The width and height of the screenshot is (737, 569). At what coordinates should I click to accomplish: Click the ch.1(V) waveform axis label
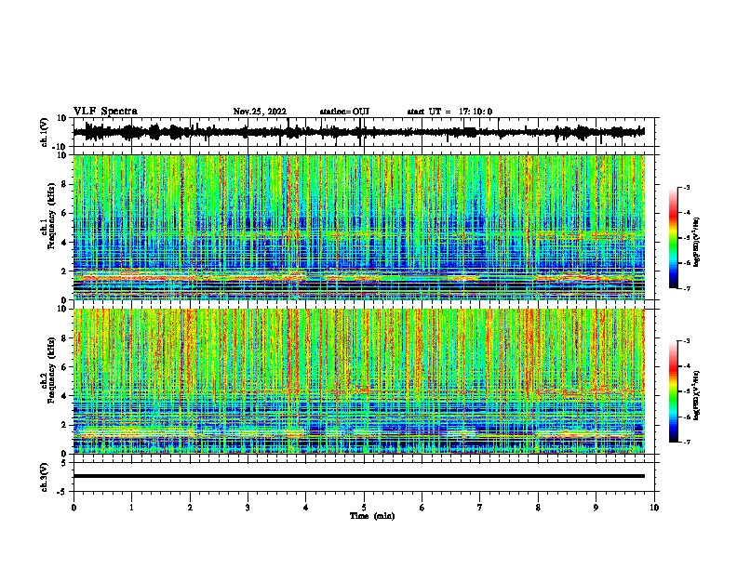pos(45,132)
